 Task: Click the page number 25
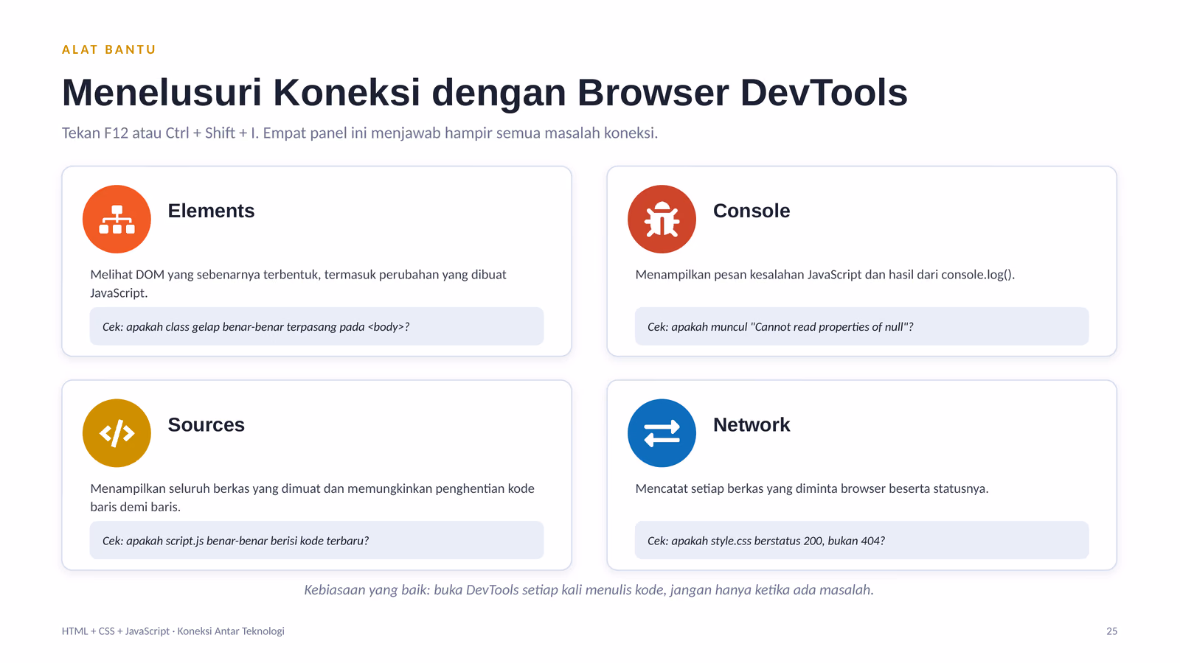pos(1111,631)
